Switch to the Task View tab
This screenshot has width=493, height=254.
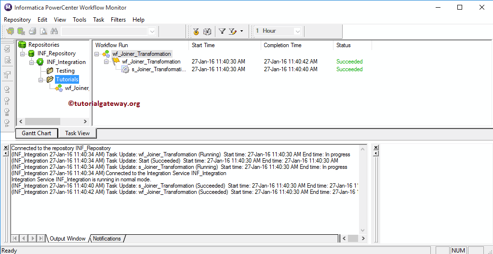click(77, 133)
